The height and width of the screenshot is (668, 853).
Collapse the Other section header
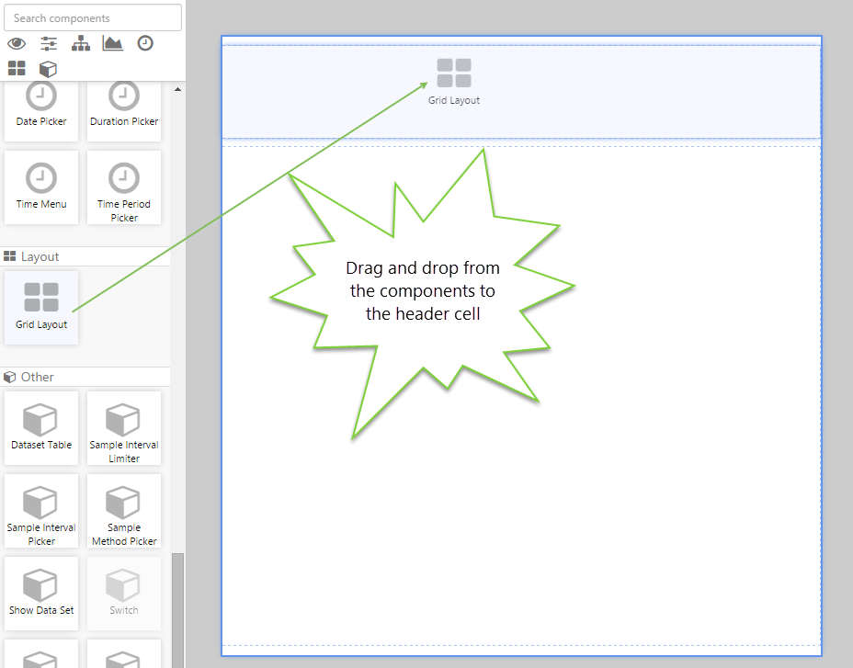(37, 377)
